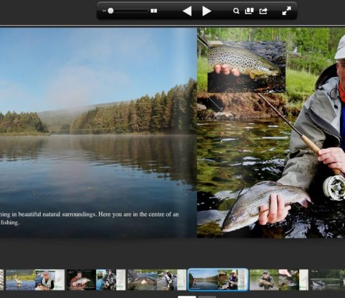Advance to the next page with the right arrow

tap(206, 11)
